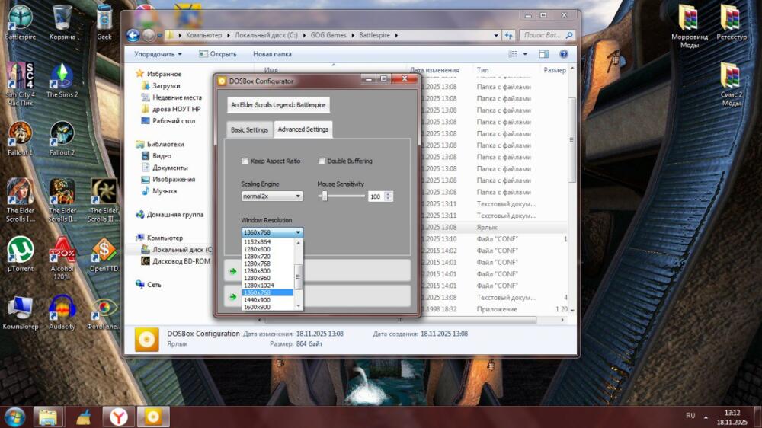Open Морровинд Моды archive on desktop
The width and height of the screenshot is (762, 428).
point(689,26)
